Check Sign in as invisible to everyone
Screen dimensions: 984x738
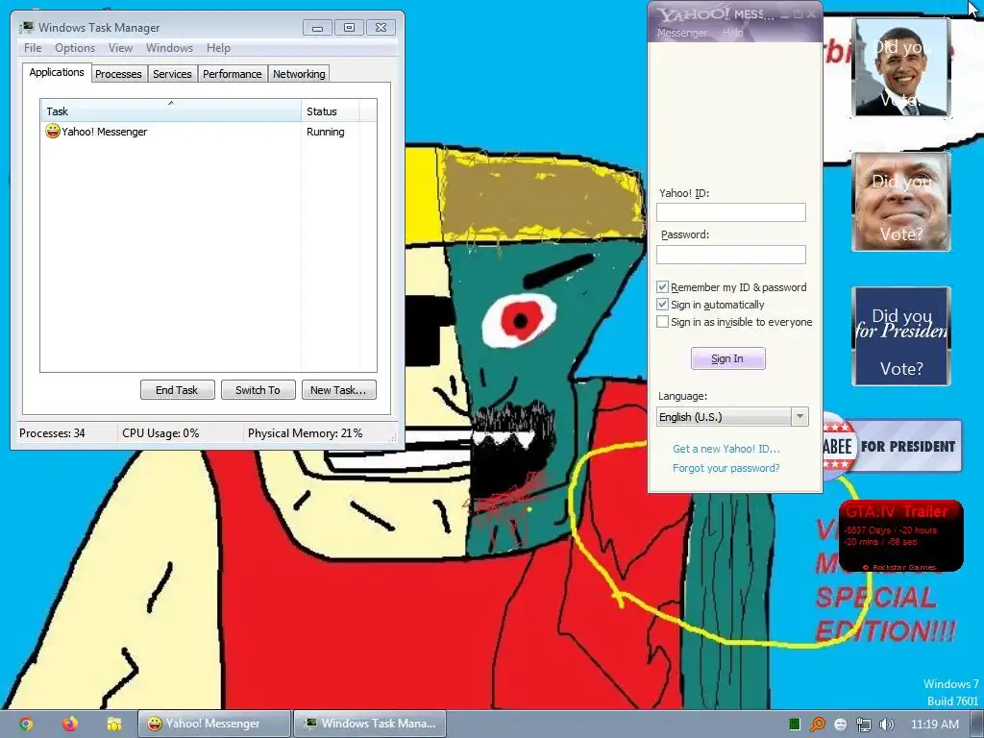coord(662,321)
